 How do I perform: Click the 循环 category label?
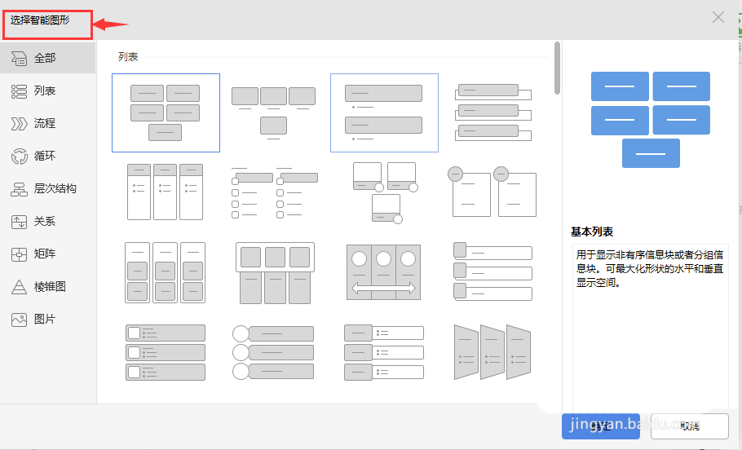(x=45, y=157)
